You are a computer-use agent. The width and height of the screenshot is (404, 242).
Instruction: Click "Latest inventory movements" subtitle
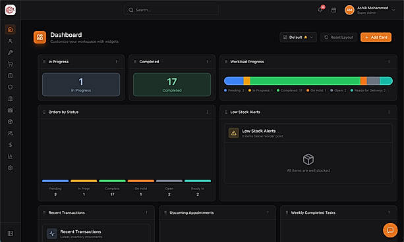pyautogui.click(x=81, y=237)
